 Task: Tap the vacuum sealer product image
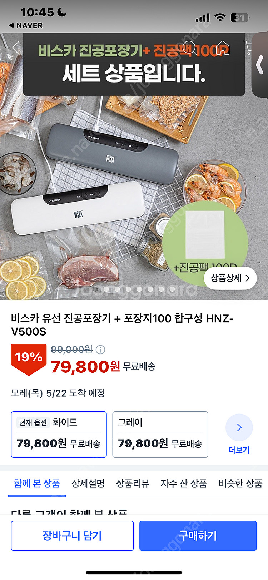134,166
